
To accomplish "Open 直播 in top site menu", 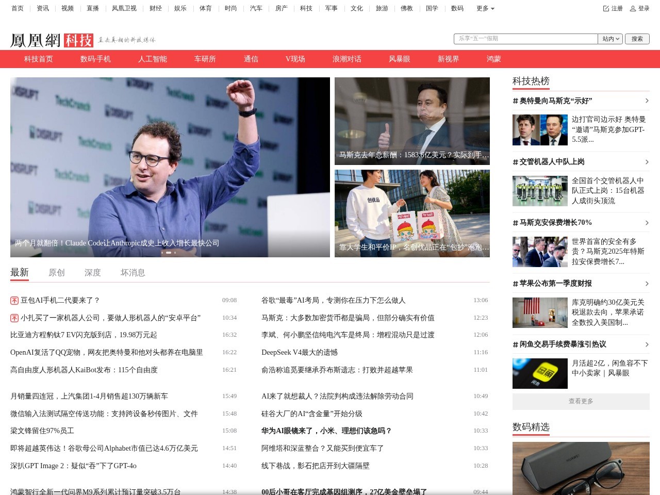I will click(x=93, y=9).
